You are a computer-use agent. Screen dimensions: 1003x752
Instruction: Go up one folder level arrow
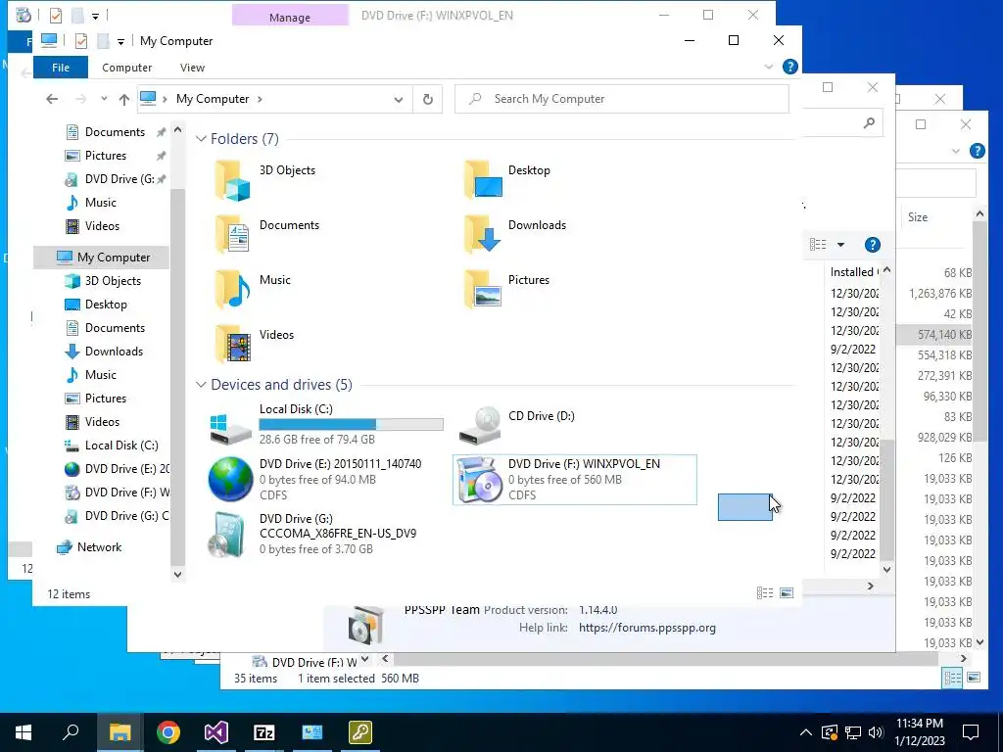124,99
